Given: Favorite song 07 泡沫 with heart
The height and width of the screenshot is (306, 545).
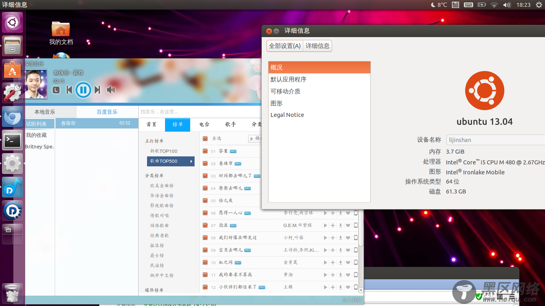Looking at the screenshot, I should 348,225.
